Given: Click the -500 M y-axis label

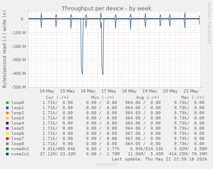Looking at the screenshot, I should point(19,87).
